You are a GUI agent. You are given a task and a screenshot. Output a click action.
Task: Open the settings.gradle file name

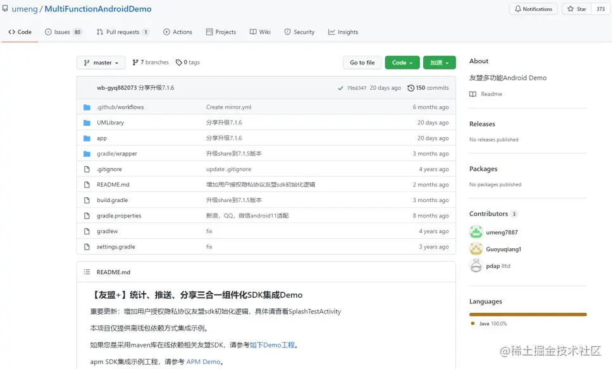pyautogui.click(x=116, y=247)
